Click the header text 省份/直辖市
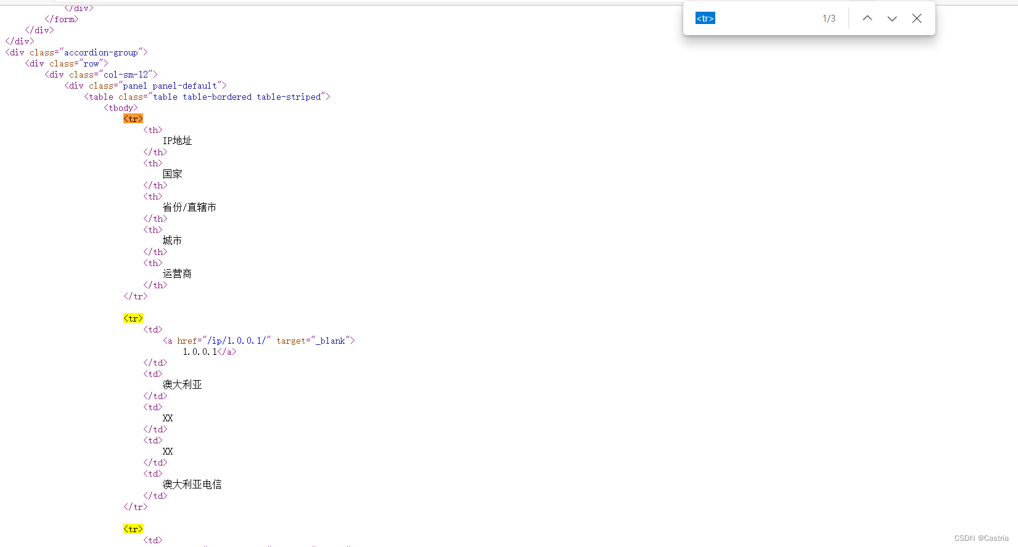This screenshot has width=1018, height=547. [189, 208]
